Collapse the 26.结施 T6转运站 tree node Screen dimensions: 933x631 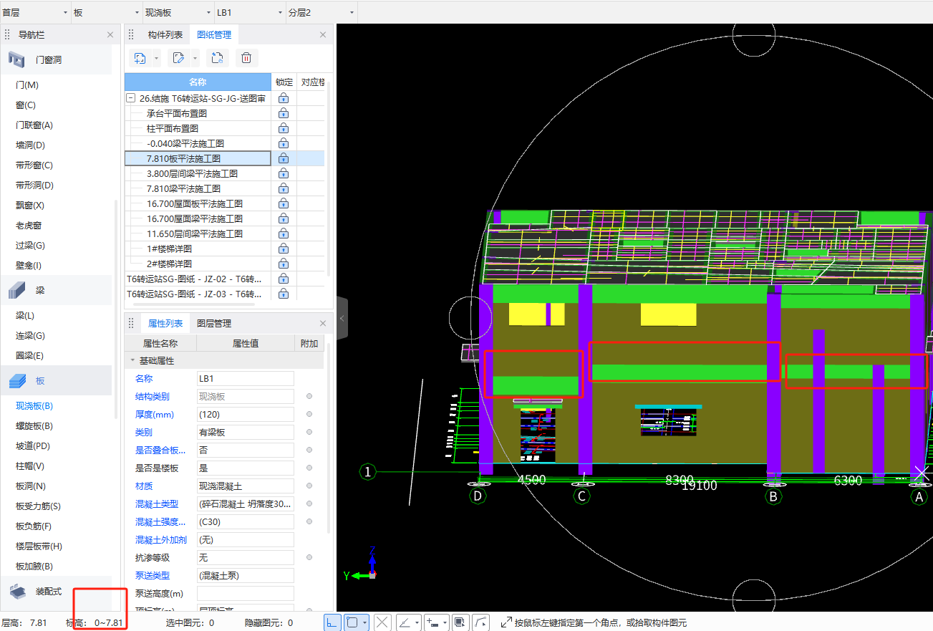(x=130, y=99)
